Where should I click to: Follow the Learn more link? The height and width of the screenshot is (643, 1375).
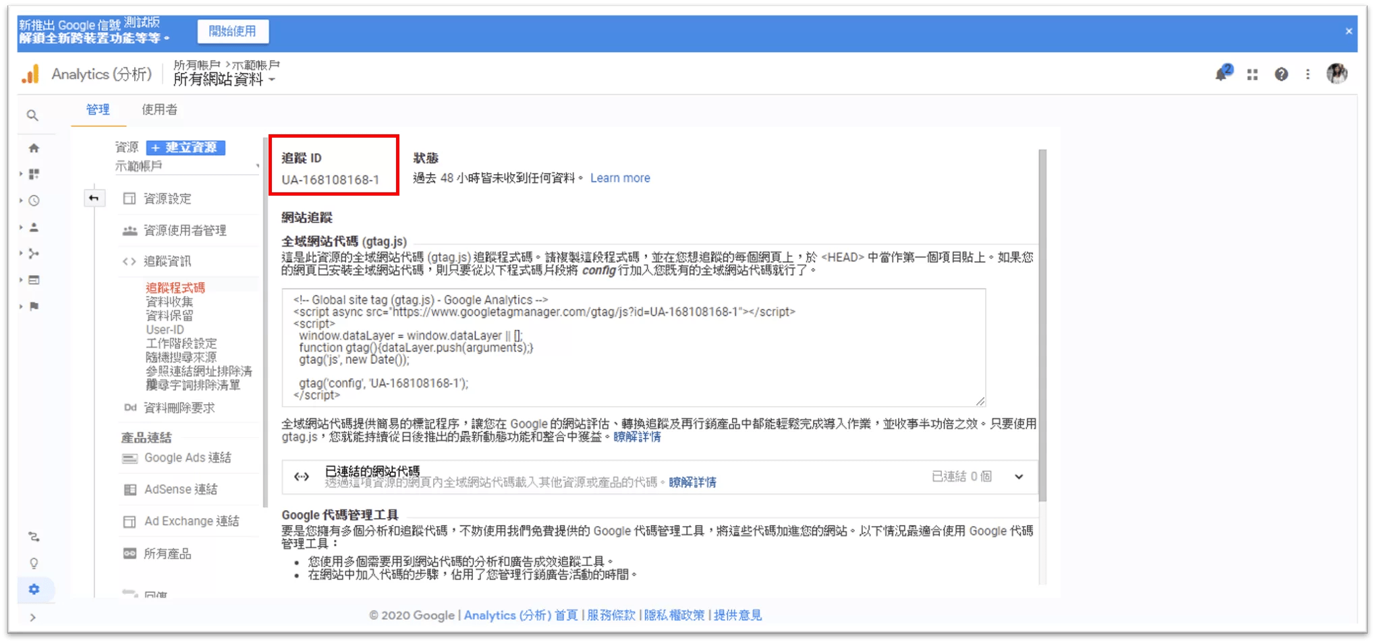(620, 178)
